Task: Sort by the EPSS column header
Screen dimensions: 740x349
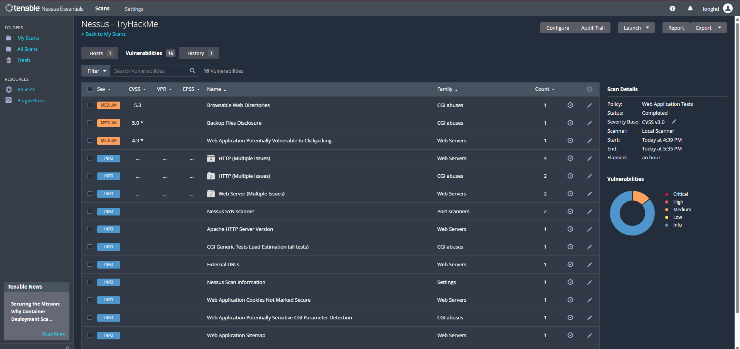Action: click(191, 89)
